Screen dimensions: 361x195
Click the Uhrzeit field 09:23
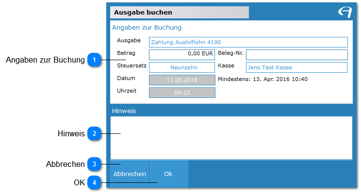182,93
